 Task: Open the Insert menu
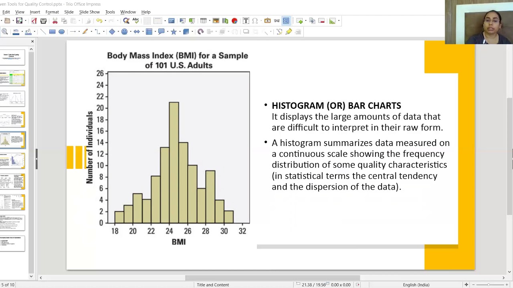pyautogui.click(x=35, y=12)
